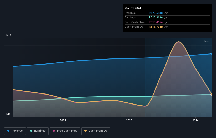Click the R316.794m cash from op value
216x138 pixels.
coord(156,27)
